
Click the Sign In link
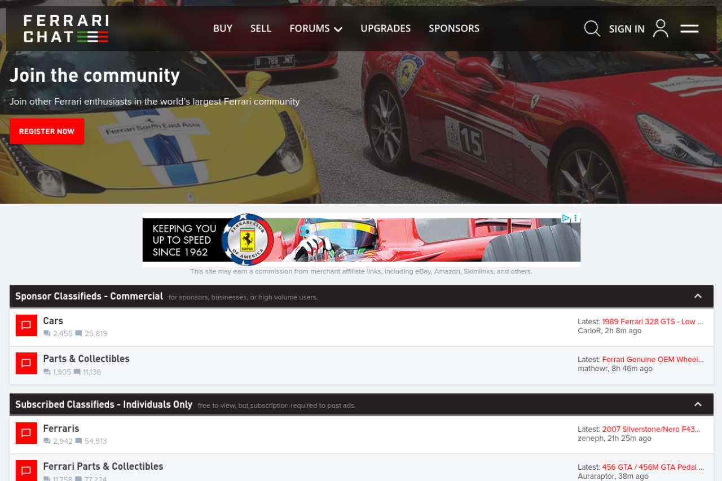(x=626, y=29)
